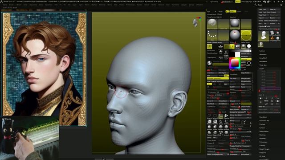Click Load Tools From Project
The height and width of the screenshot is (160, 285).
pos(269,12)
